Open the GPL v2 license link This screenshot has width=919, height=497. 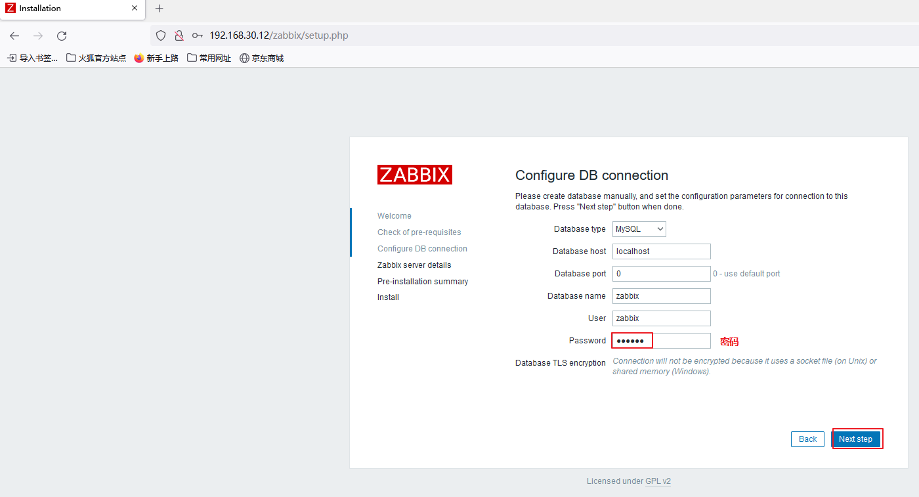pos(658,481)
